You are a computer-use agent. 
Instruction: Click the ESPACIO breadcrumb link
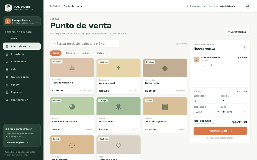click(x=55, y=6)
